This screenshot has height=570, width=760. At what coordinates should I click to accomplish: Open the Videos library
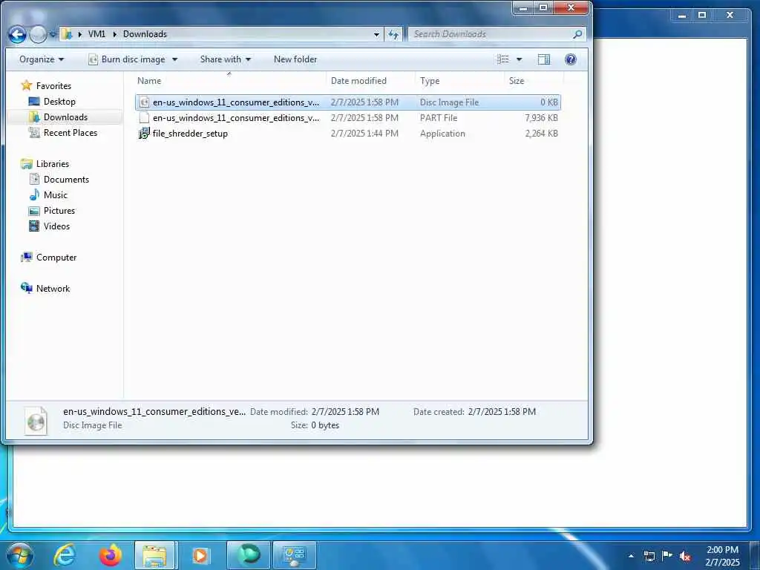[56, 226]
